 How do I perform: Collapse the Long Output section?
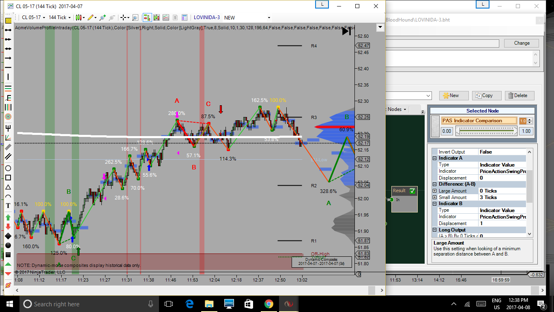(x=435, y=230)
